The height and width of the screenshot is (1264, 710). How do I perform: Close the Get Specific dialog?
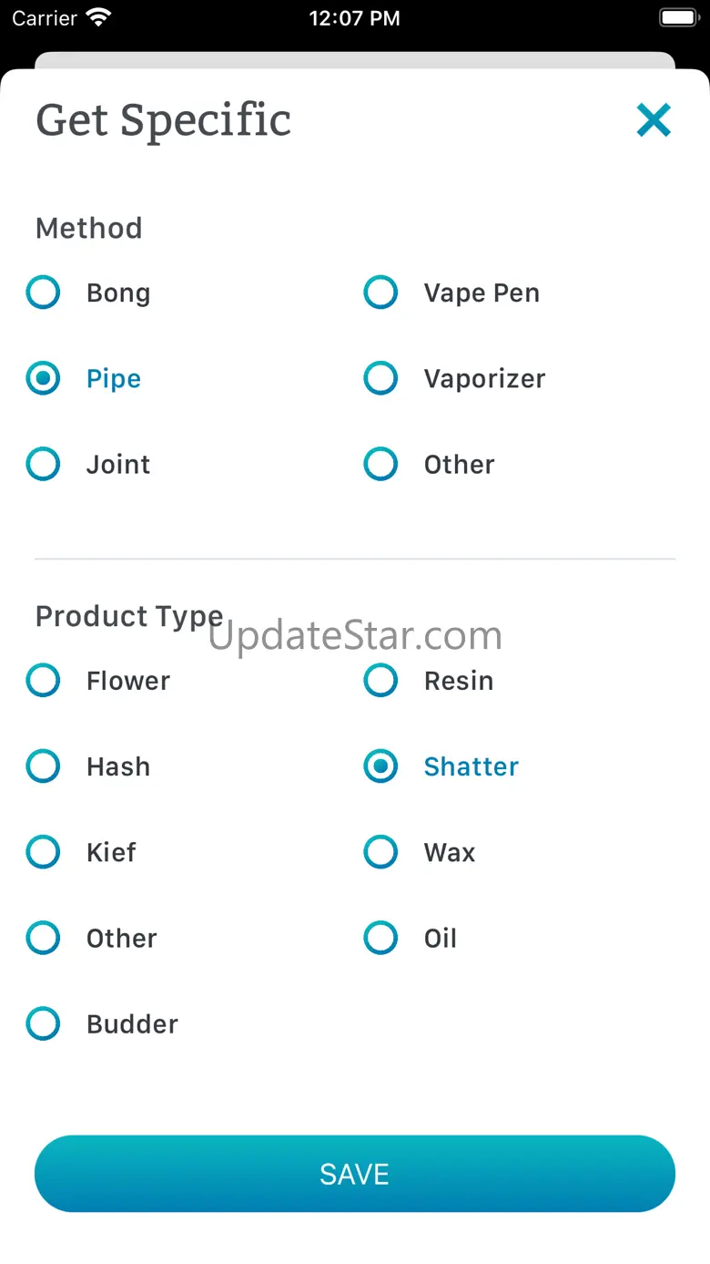tap(654, 120)
